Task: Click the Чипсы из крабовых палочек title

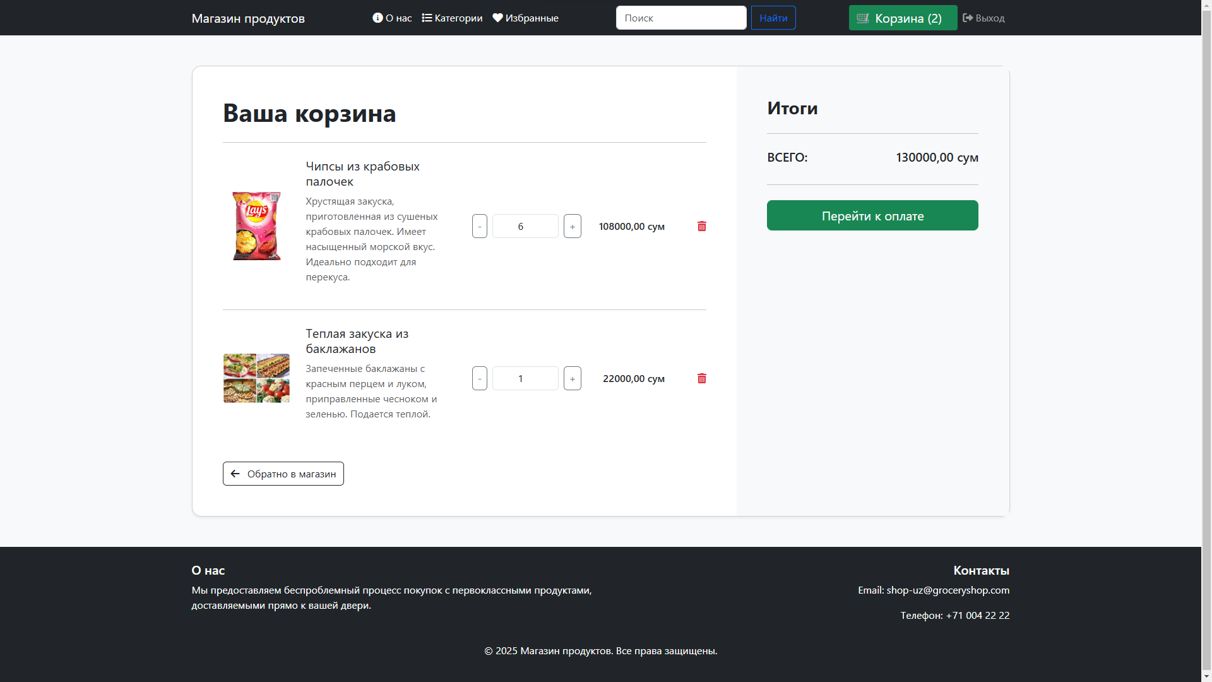Action: pyautogui.click(x=363, y=174)
